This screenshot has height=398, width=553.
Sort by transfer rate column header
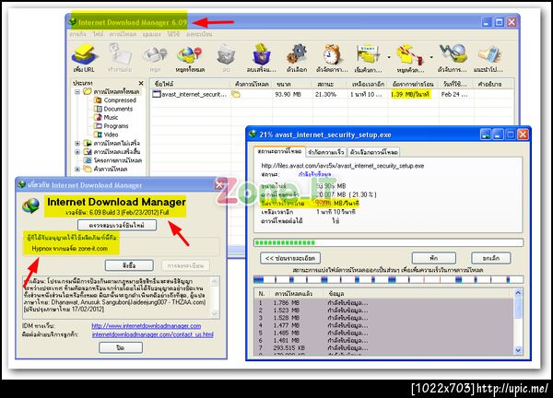pyautogui.click(x=413, y=84)
